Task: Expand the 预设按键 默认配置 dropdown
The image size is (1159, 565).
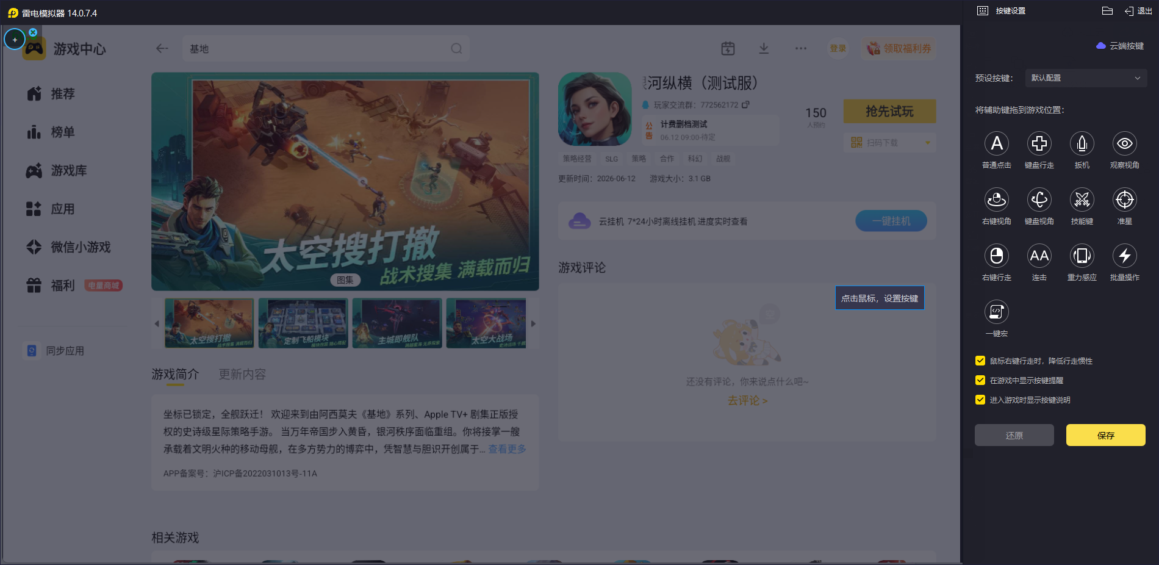Action: (x=1086, y=78)
